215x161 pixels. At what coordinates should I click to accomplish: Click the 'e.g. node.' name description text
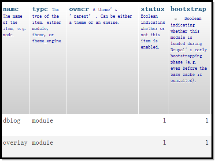(x=15, y=32)
